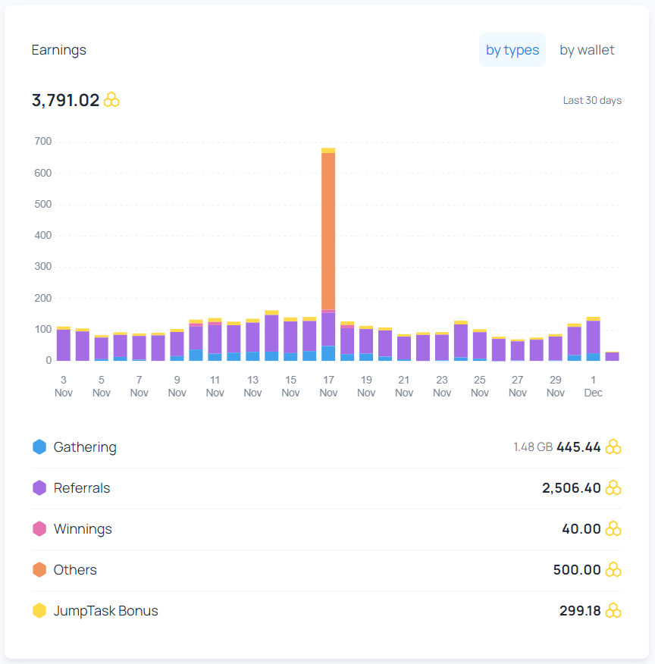Switch to the by types tab
The height and width of the screenshot is (664, 655).
tap(512, 50)
